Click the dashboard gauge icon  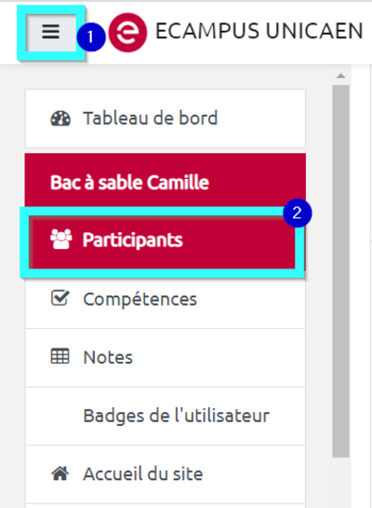click(60, 118)
